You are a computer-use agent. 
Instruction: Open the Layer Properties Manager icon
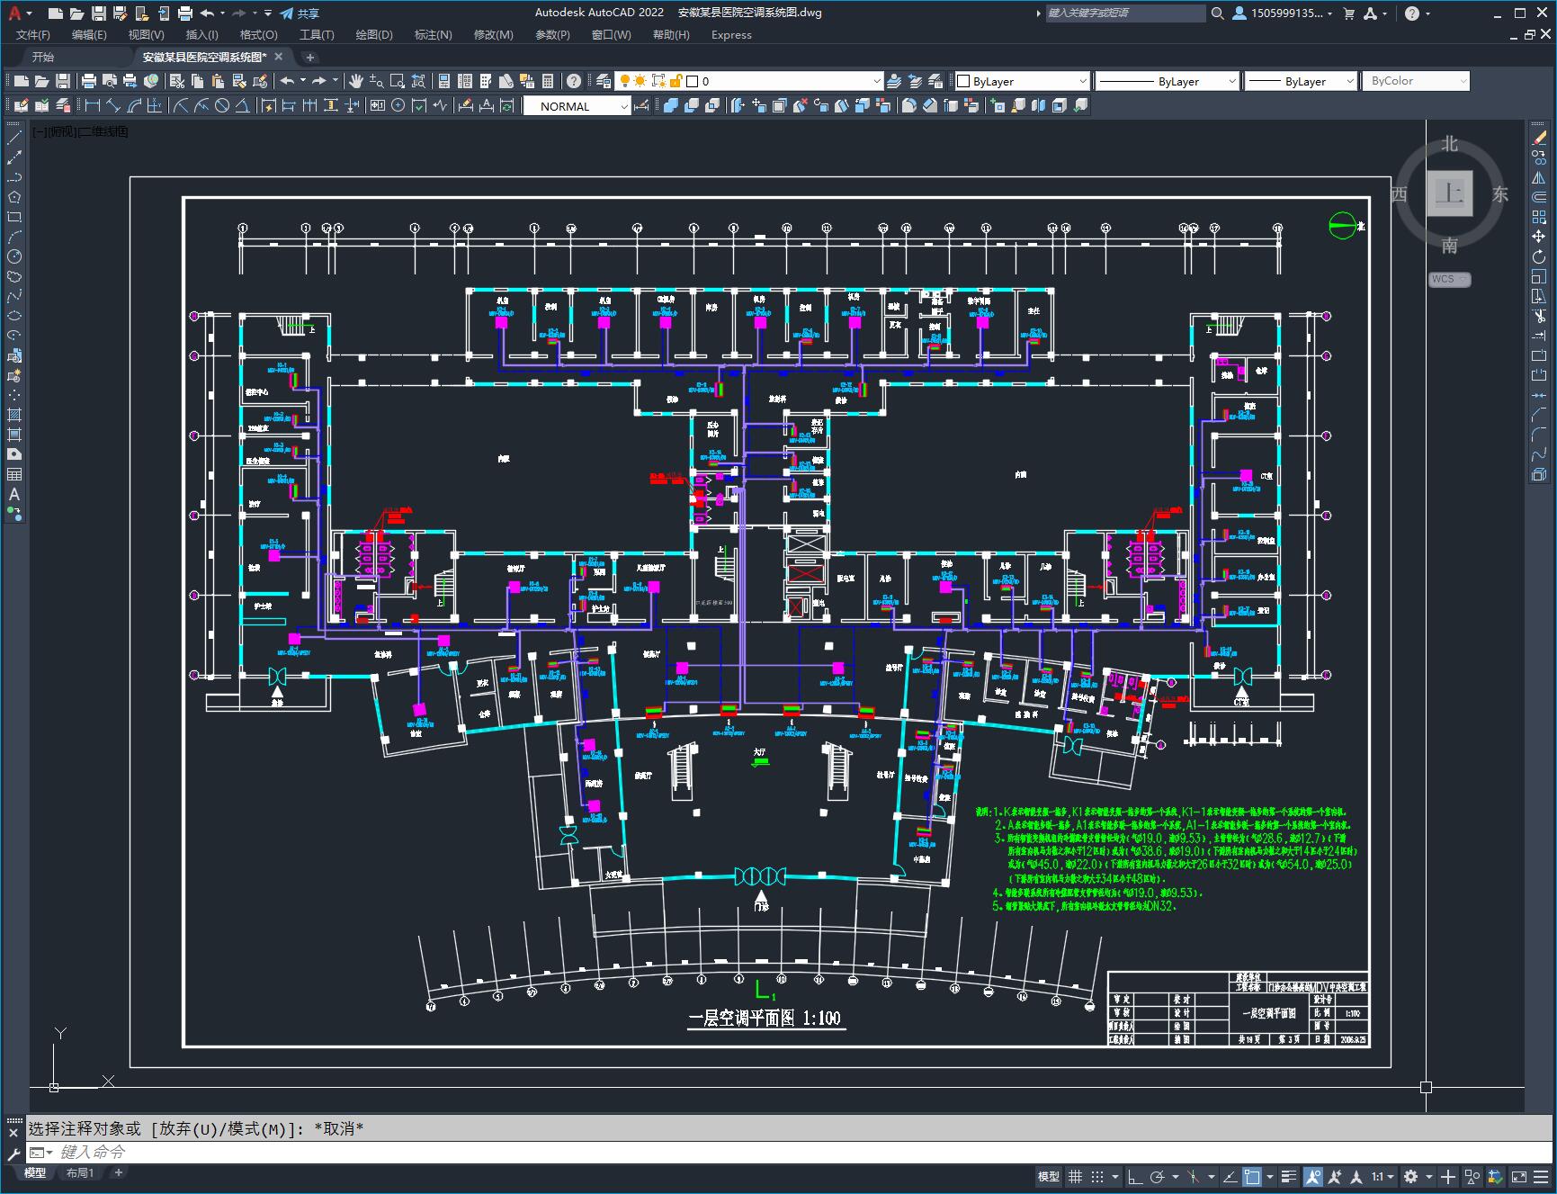coord(603,81)
